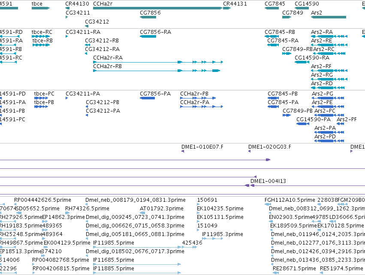Select protein Ars2-PE
The height and width of the screenshot is (275, 365).
pos(322,102)
